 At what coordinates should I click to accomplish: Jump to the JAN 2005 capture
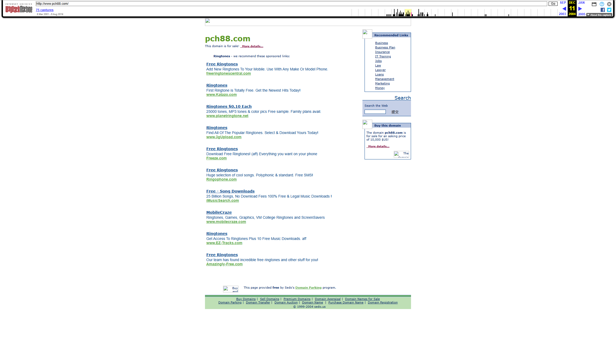pyautogui.click(x=581, y=3)
